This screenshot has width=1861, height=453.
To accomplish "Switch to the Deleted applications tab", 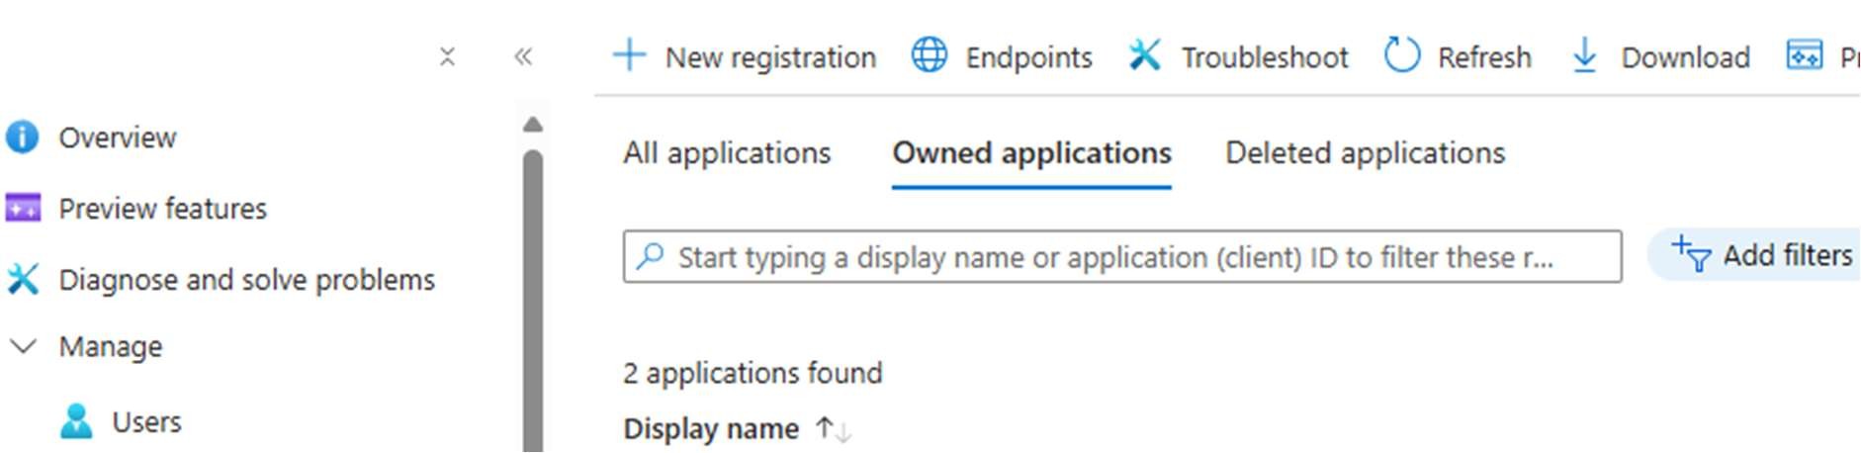I will pyautogui.click(x=1365, y=153).
